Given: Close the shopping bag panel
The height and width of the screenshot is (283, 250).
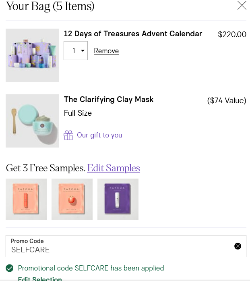Looking at the screenshot, I should pos(242,6).
